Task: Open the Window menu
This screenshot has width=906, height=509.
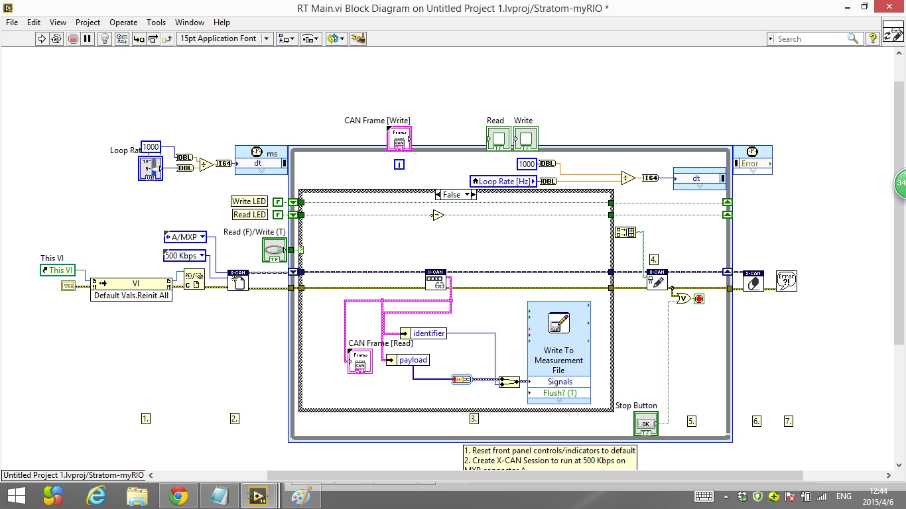Action: 190,22
